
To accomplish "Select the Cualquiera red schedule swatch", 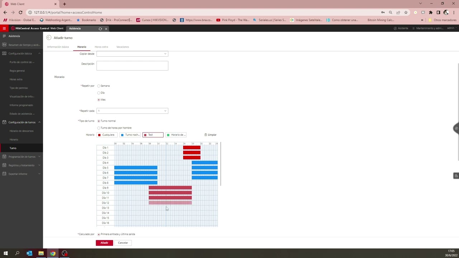I will coord(107,135).
